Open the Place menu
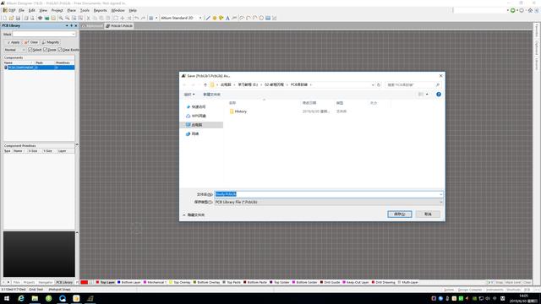 click(x=71, y=10)
